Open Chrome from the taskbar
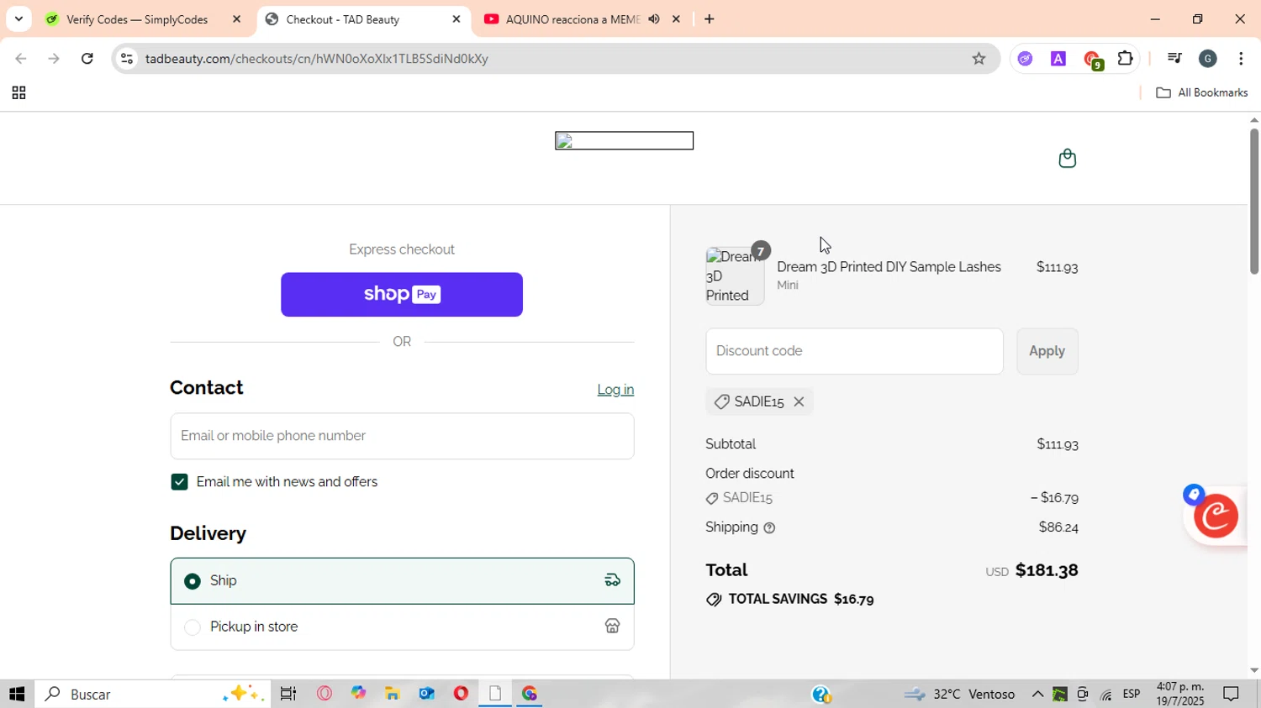 point(530,695)
